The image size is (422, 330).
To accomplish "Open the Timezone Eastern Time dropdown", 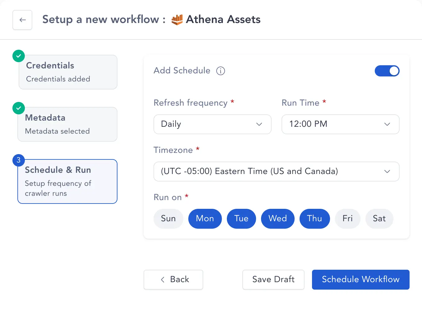I will click(277, 172).
